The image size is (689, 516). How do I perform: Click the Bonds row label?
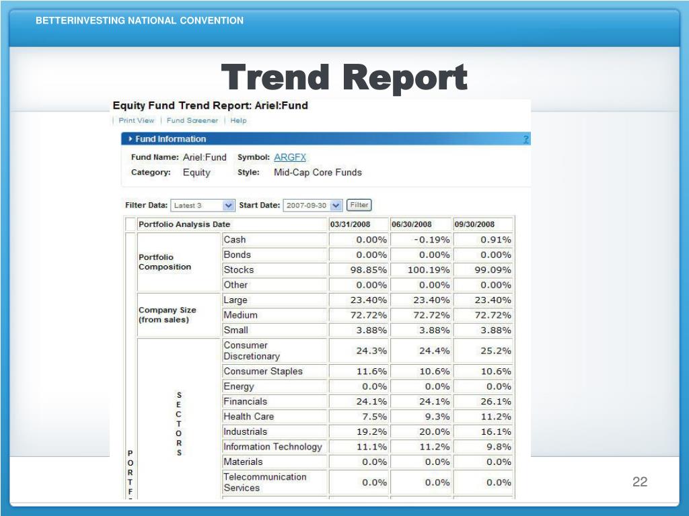click(x=238, y=255)
